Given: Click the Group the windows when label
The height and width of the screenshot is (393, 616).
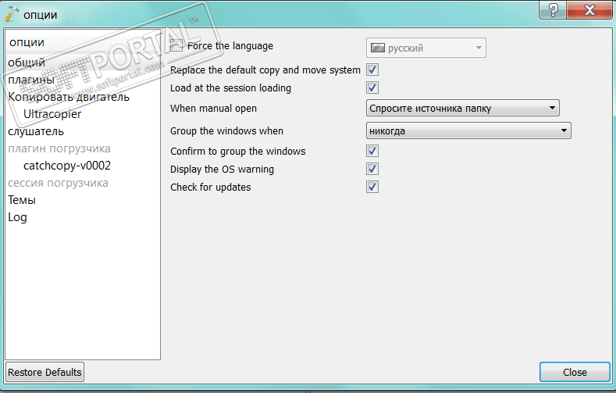Looking at the screenshot, I should pyautogui.click(x=226, y=130).
